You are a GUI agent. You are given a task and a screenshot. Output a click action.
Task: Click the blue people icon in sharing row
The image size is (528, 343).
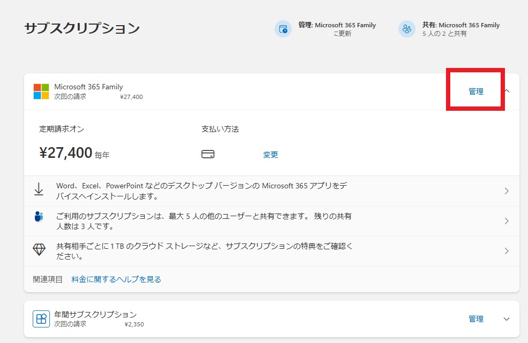(39, 217)
